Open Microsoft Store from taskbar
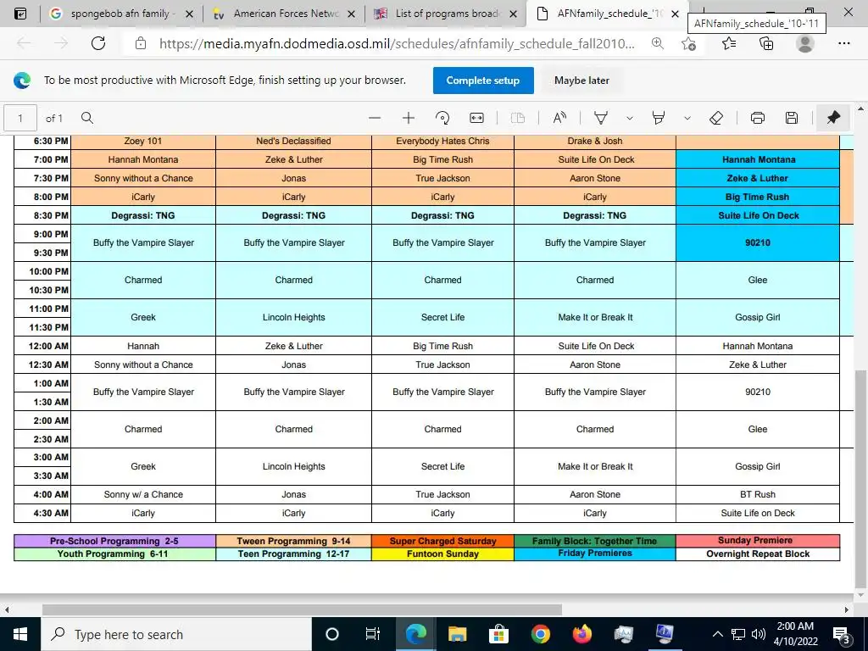868x651 pixels. point(498,634)
